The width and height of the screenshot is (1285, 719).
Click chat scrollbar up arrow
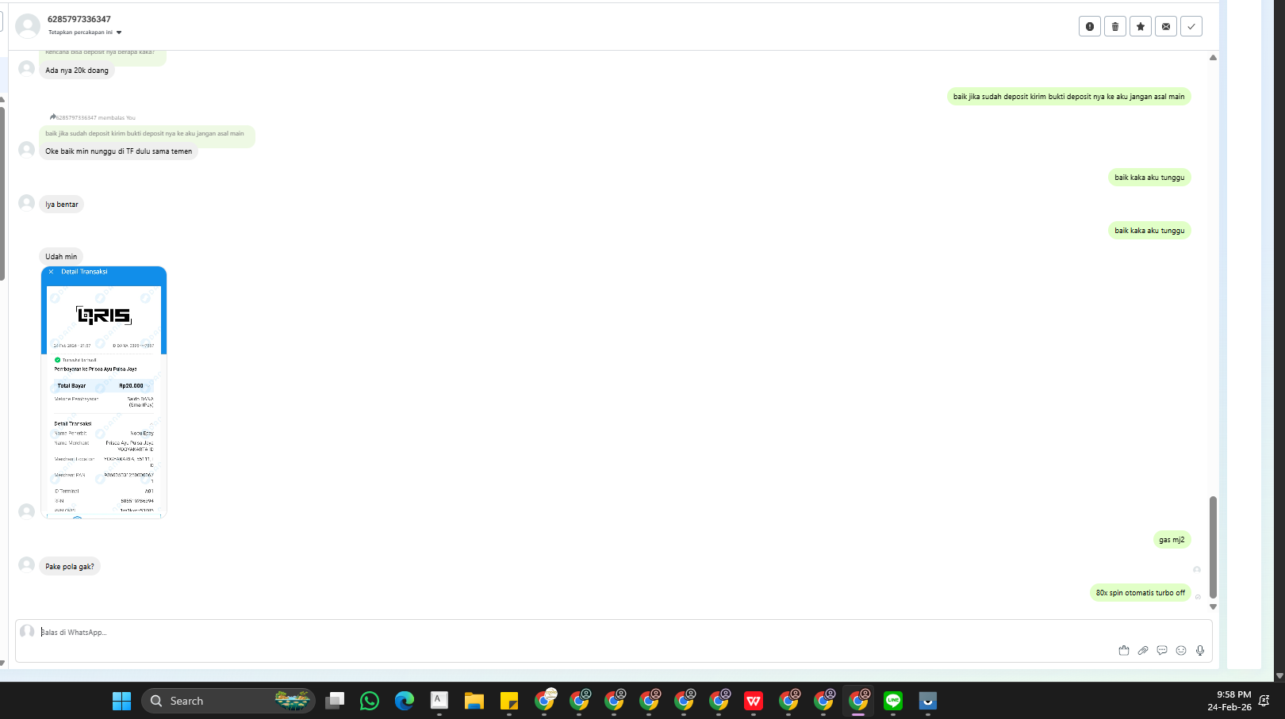[x=1213, y=58]
